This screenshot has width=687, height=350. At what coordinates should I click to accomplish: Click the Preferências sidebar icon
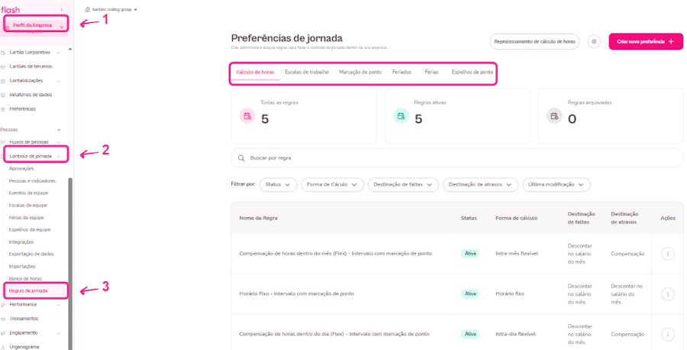point(3,109)
